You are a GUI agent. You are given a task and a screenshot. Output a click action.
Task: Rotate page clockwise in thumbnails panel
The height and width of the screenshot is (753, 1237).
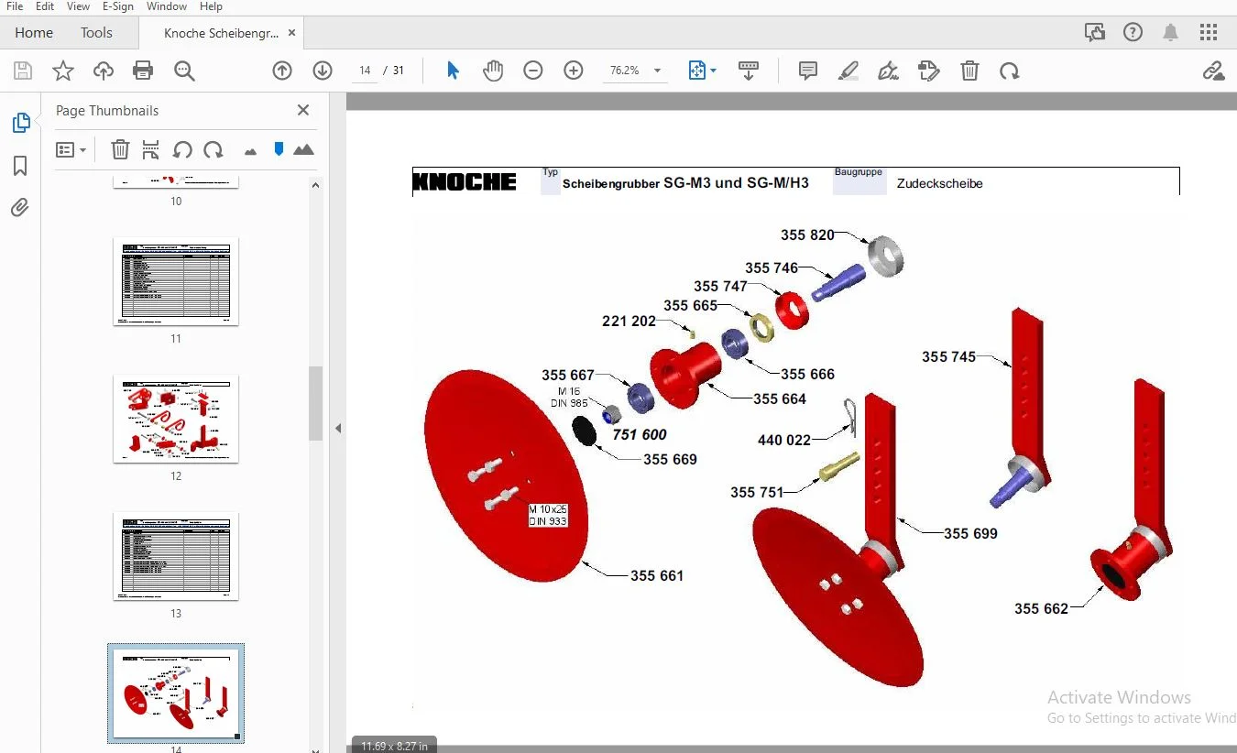coord(213,149)
